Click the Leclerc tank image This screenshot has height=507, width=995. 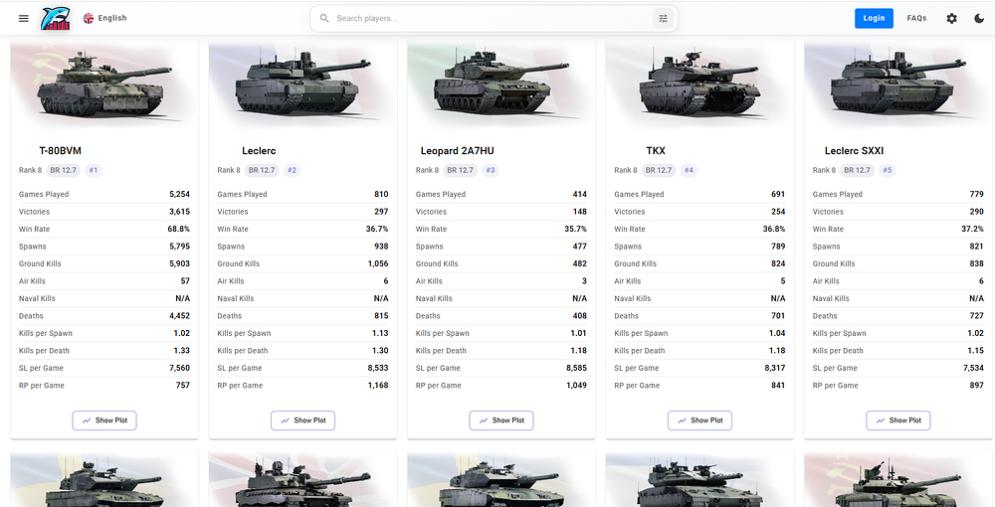[x=302, y=85]
